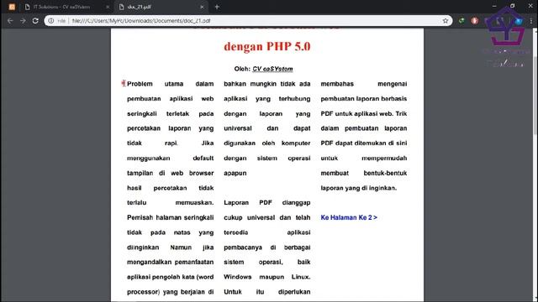538x302 pixels.
Task: Open the red shield extension icon
Action: point(474,21)
